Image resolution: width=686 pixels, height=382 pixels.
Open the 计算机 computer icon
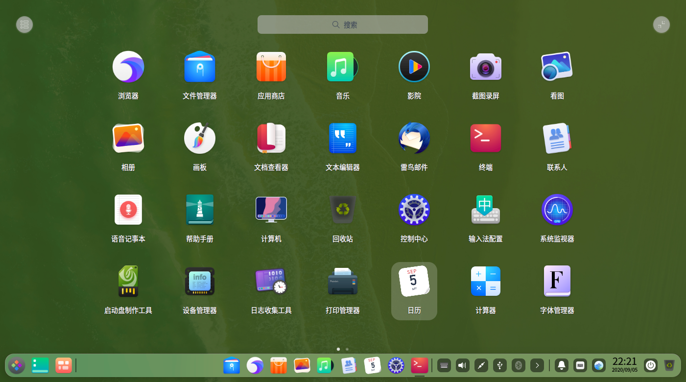[271, 210]
